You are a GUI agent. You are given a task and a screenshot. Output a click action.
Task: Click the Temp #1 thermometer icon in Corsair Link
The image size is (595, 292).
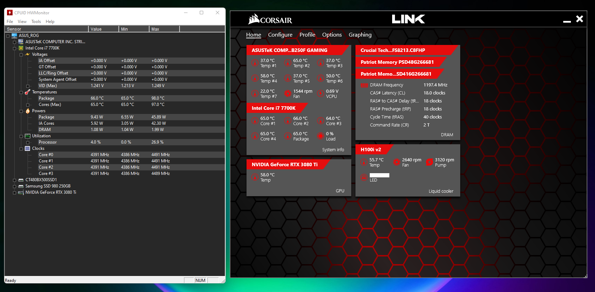pyautogui.click(x=255, y=63)
